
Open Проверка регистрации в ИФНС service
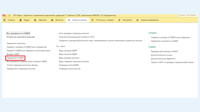(x=164, y=52)
